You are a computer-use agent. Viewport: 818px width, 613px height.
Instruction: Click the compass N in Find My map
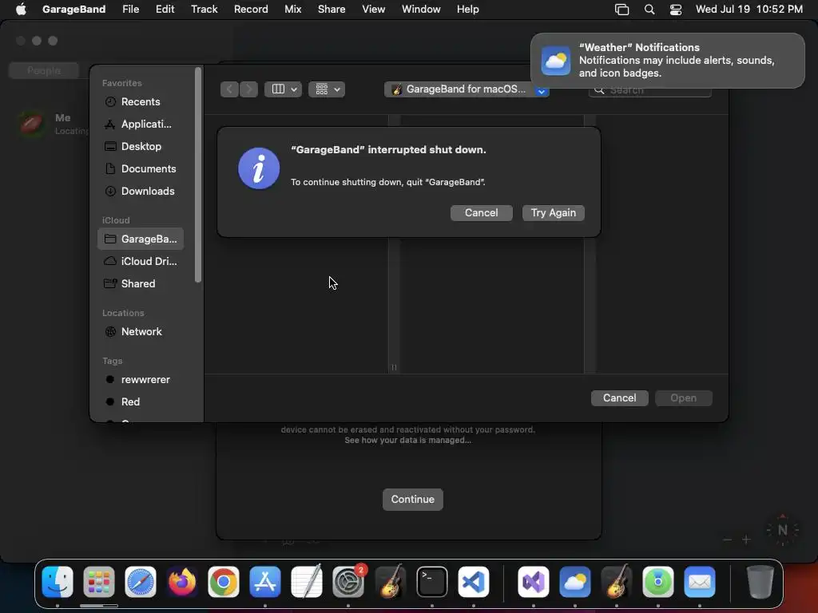pyautogui.click(x=782, y=530)
